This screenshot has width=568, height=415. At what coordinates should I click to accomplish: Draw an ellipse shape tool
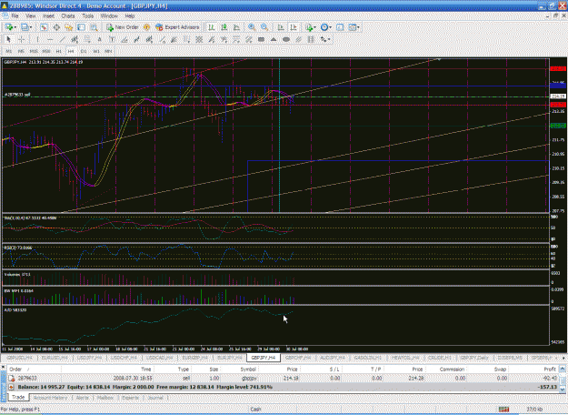coord(285,39)
